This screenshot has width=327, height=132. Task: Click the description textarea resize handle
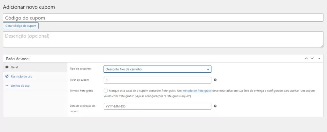pos(322,46)
